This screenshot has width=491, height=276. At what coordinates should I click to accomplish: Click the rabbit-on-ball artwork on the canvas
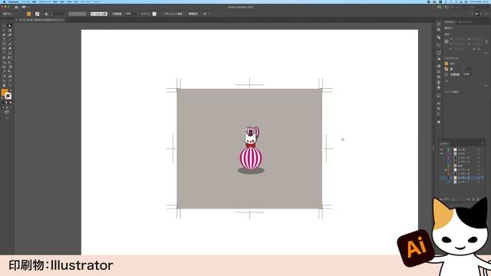[251, 149]
